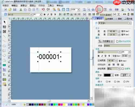Click the new label icon in toolbar
135x107 pixels.
coord(6,9)
